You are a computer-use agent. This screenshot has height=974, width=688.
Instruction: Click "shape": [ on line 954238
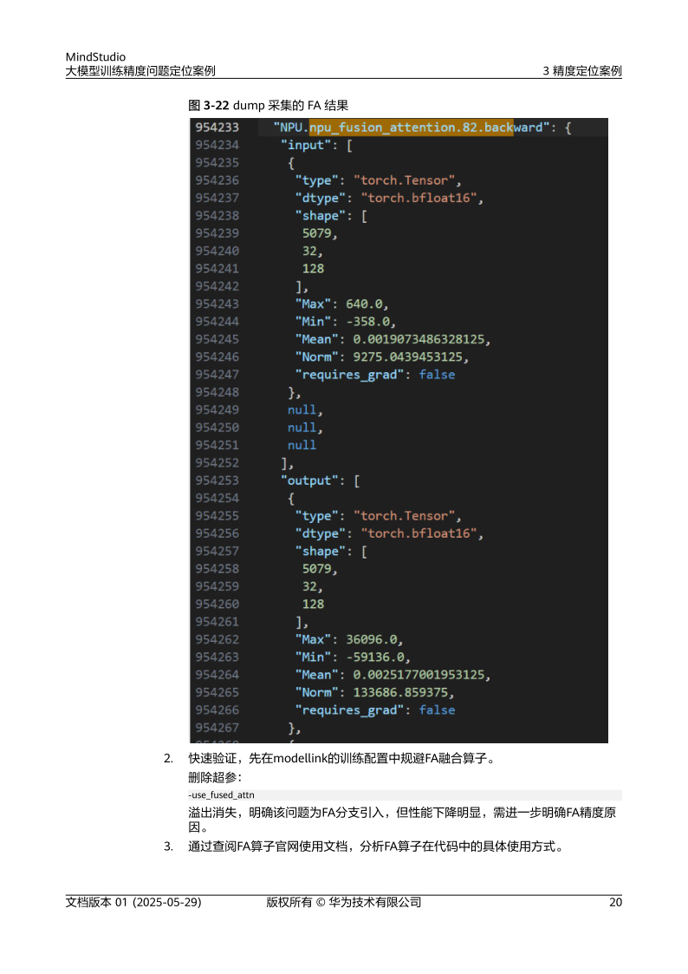(x=331, y=216)
